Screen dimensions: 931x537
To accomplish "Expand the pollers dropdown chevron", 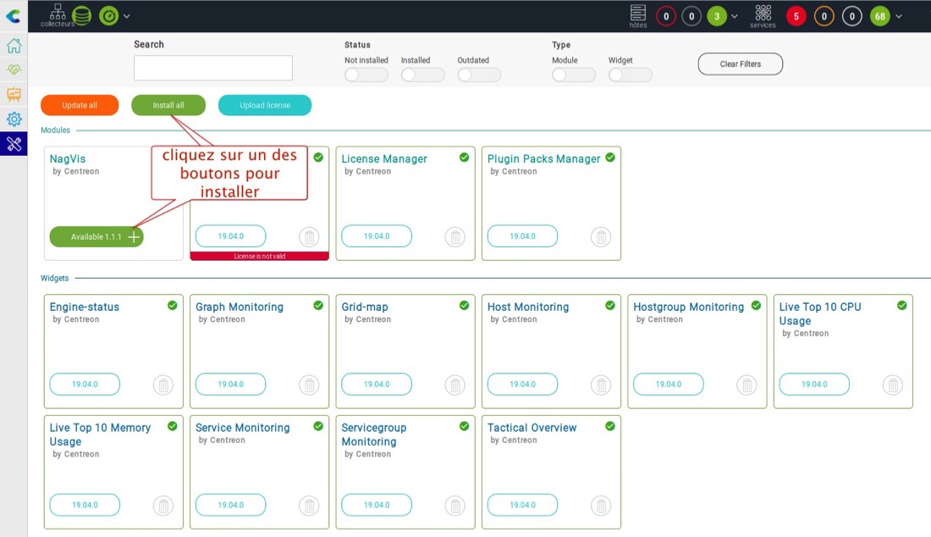I will pyautogui.click(x=127, y=16).
